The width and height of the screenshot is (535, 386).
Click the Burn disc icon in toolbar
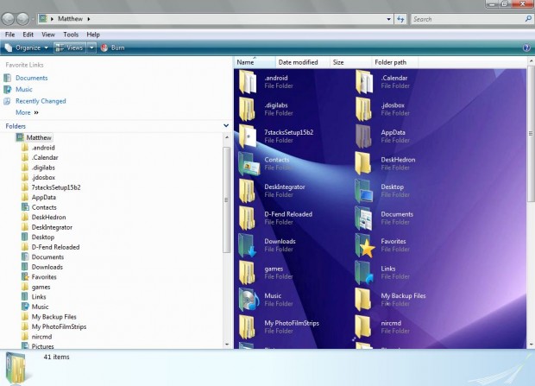tap(104, 47)
